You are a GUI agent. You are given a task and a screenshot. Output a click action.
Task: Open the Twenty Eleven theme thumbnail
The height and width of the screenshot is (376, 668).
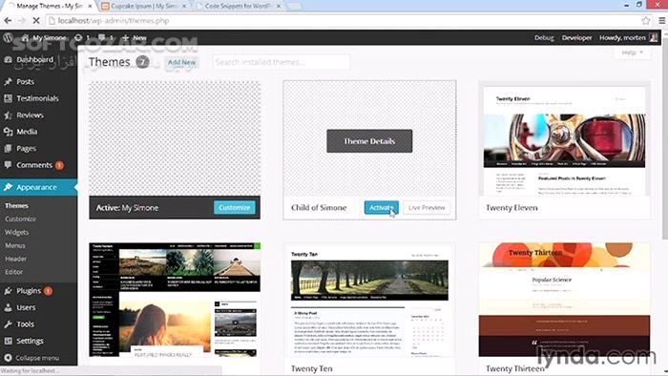pos(565,138)
